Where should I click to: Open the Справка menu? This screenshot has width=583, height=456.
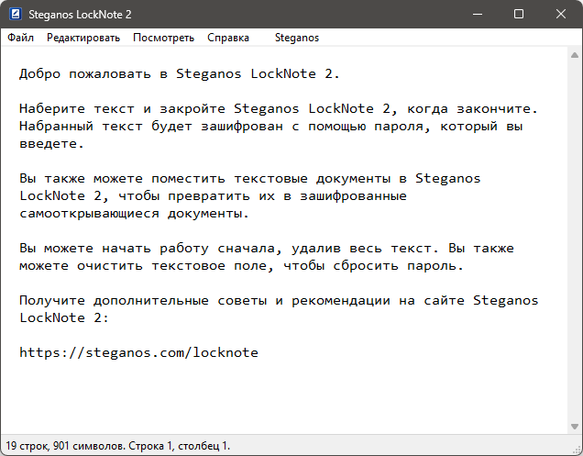[228, 38]
